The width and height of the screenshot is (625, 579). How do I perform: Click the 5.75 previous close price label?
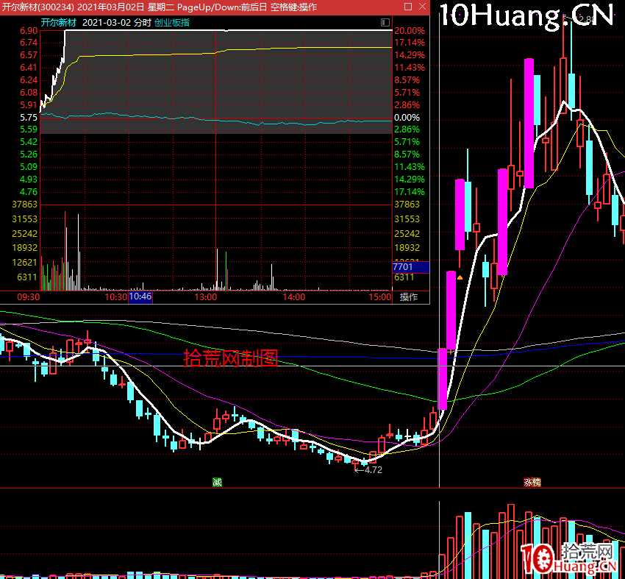point(29,118)
